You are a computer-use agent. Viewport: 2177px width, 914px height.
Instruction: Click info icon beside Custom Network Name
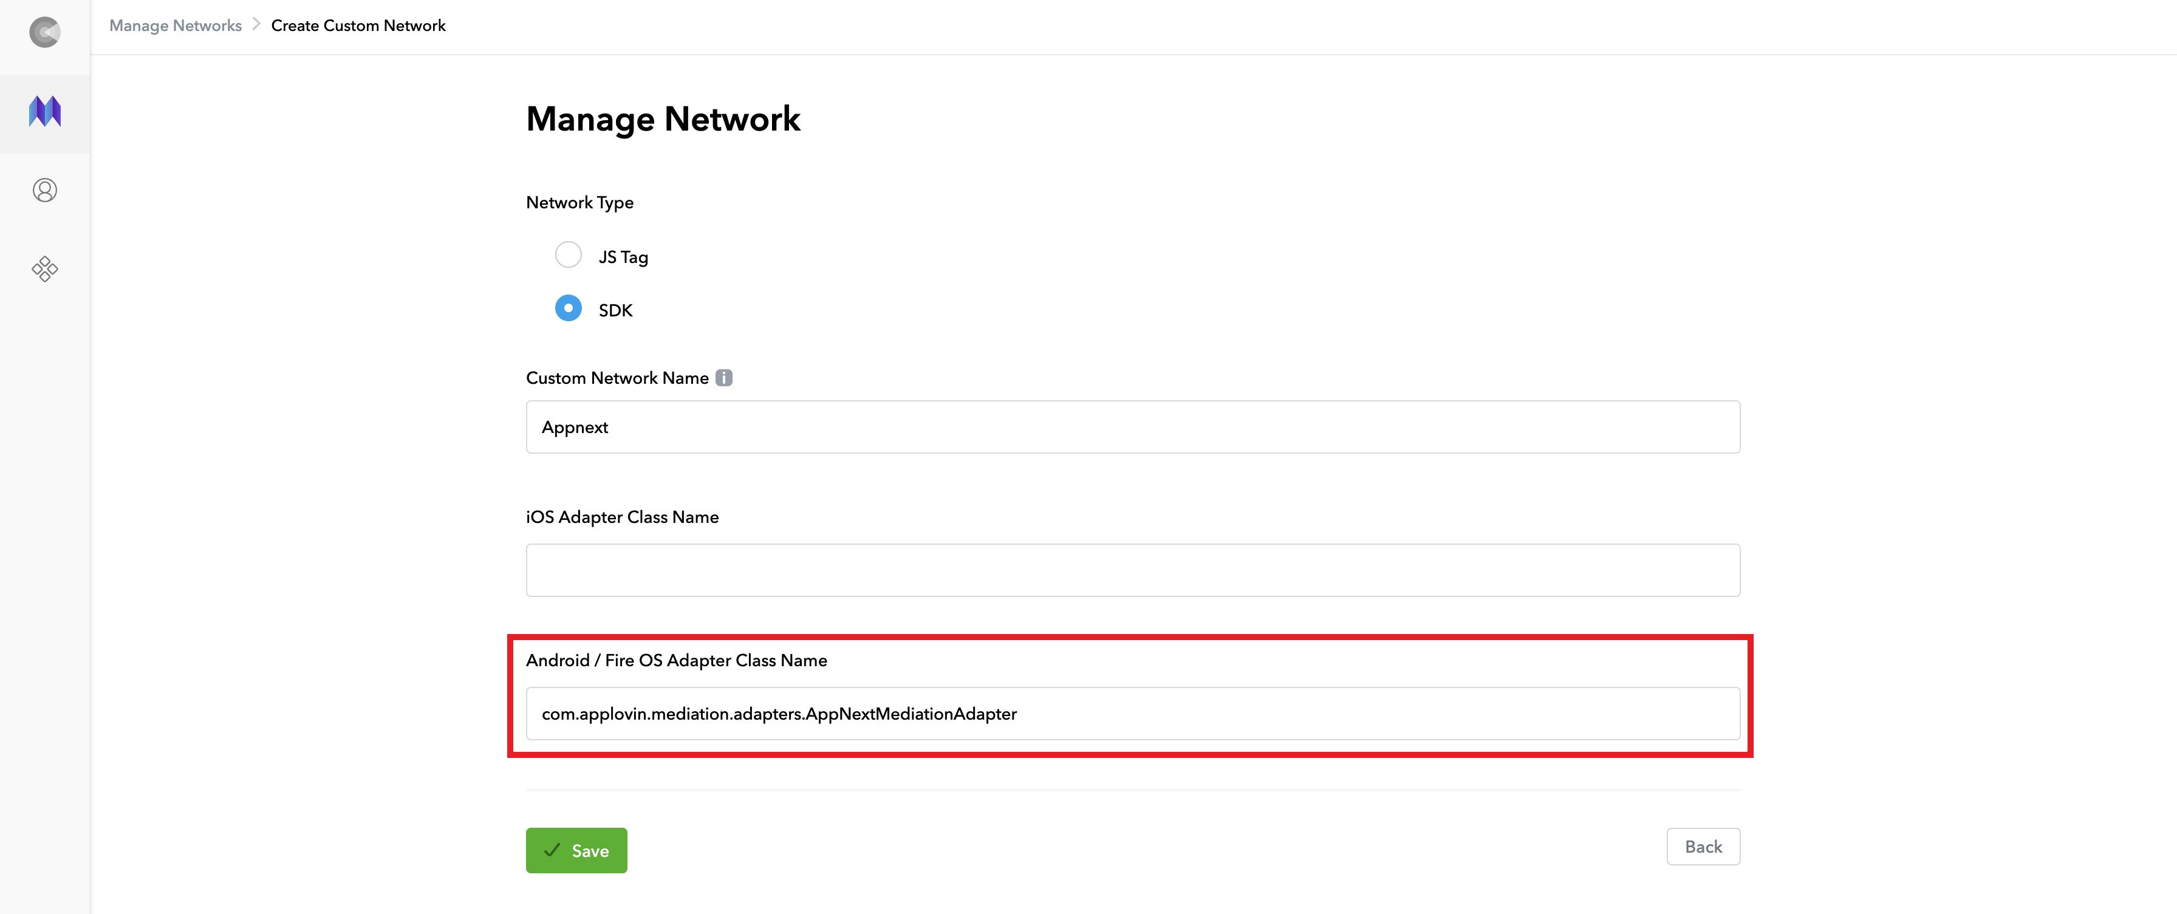pyautogui.click(x=723, y=378)
